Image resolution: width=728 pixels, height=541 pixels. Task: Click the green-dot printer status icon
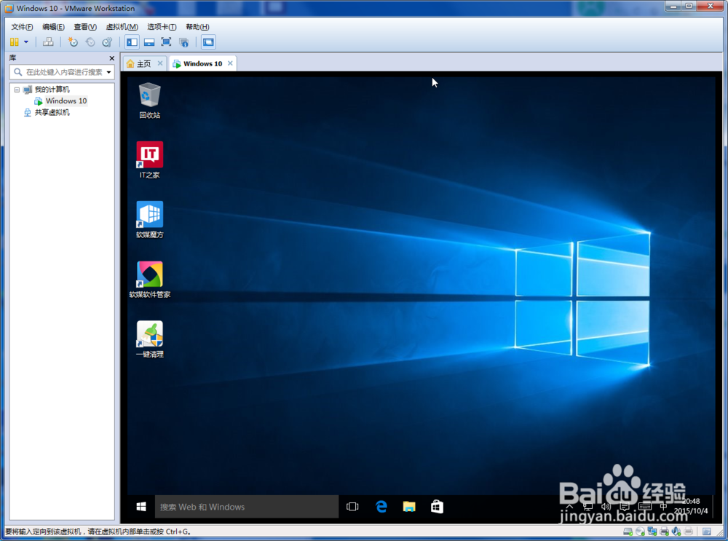665,532
